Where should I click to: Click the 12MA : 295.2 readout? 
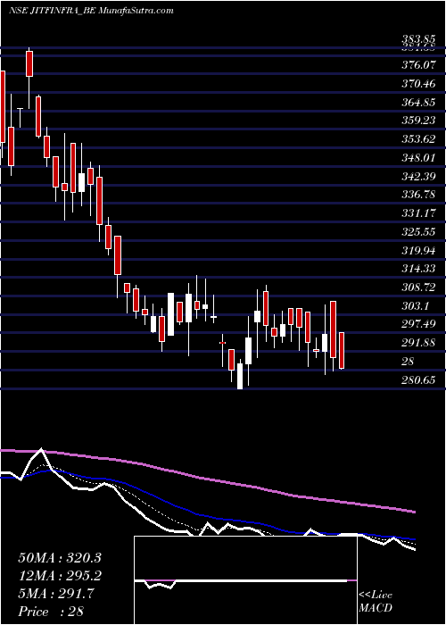coord(60,576)
